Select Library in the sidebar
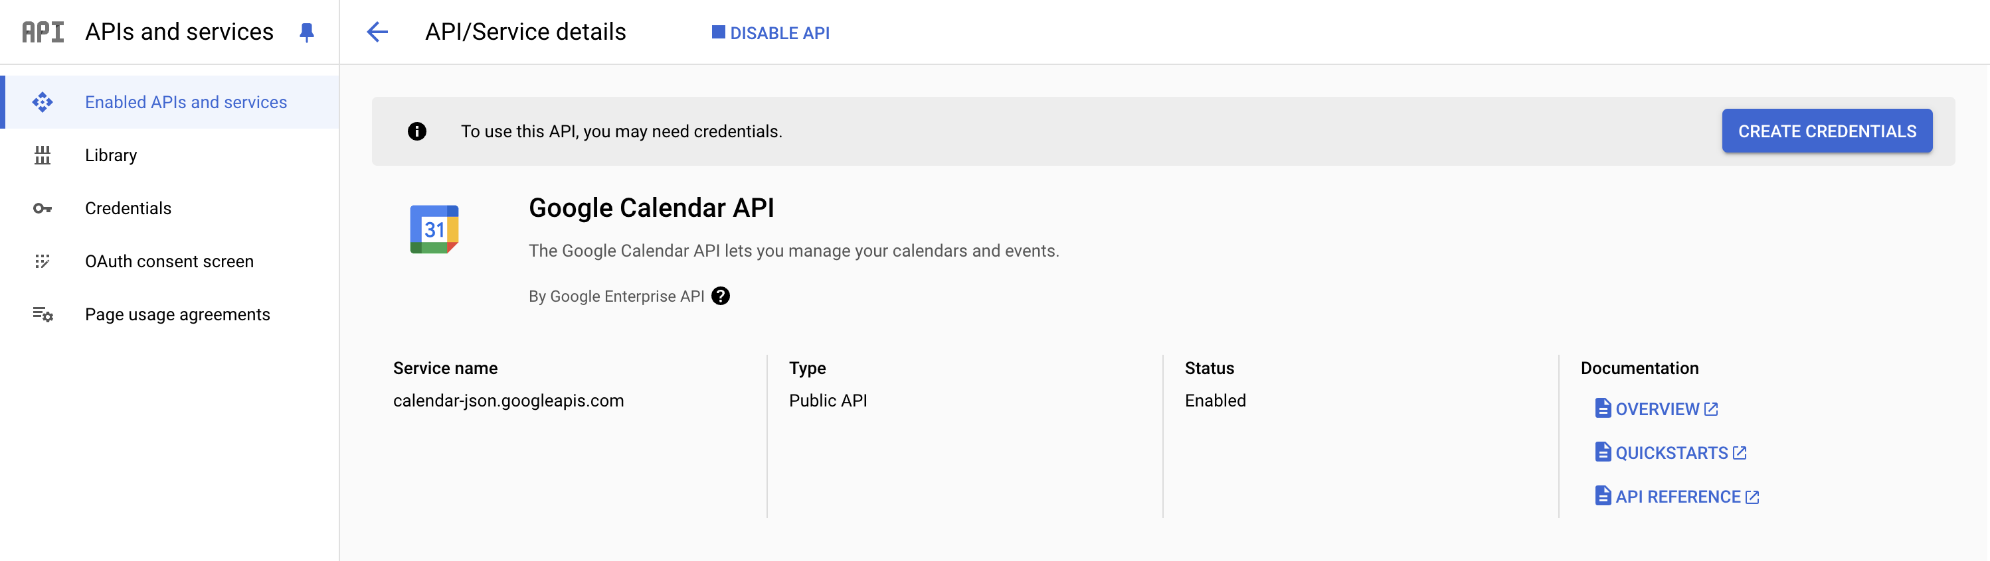The height and width of the screenshot is (561, 1990). [x=110, y=155]
